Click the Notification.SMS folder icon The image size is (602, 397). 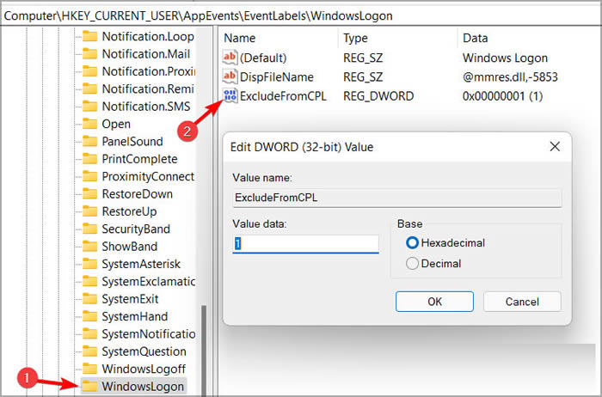[89, 107]
